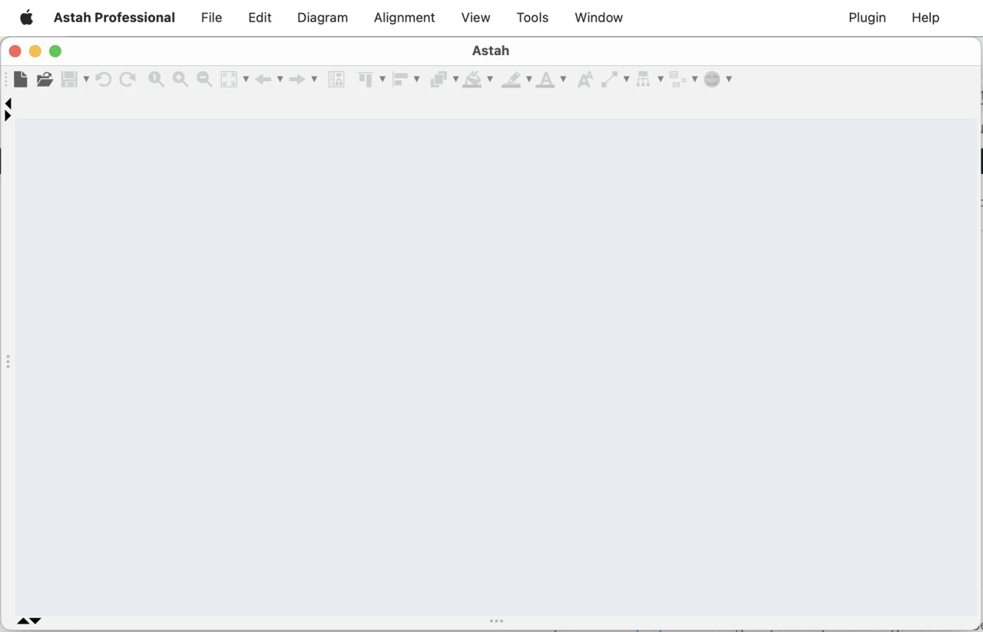The width and height of the screenshot is (983, 632).
Task: Click the Fill Color bucket icon
Action: tap(472, 79)
